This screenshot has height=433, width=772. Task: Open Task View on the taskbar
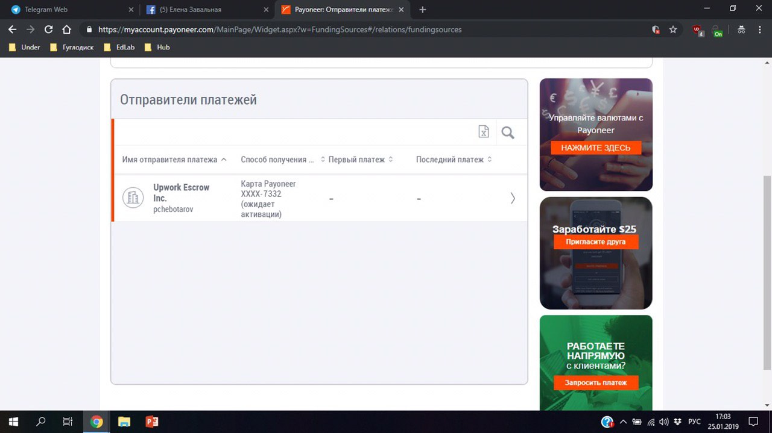click(x=68, y=422)
